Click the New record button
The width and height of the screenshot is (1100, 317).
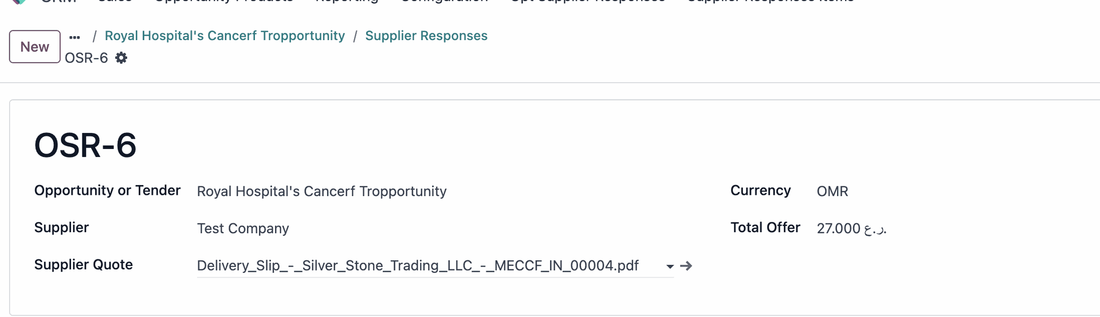(34, 46)
